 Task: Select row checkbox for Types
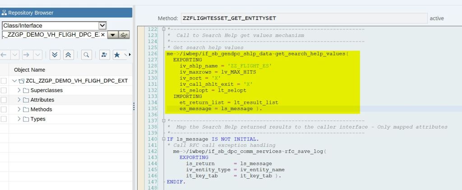pos(4,119)
